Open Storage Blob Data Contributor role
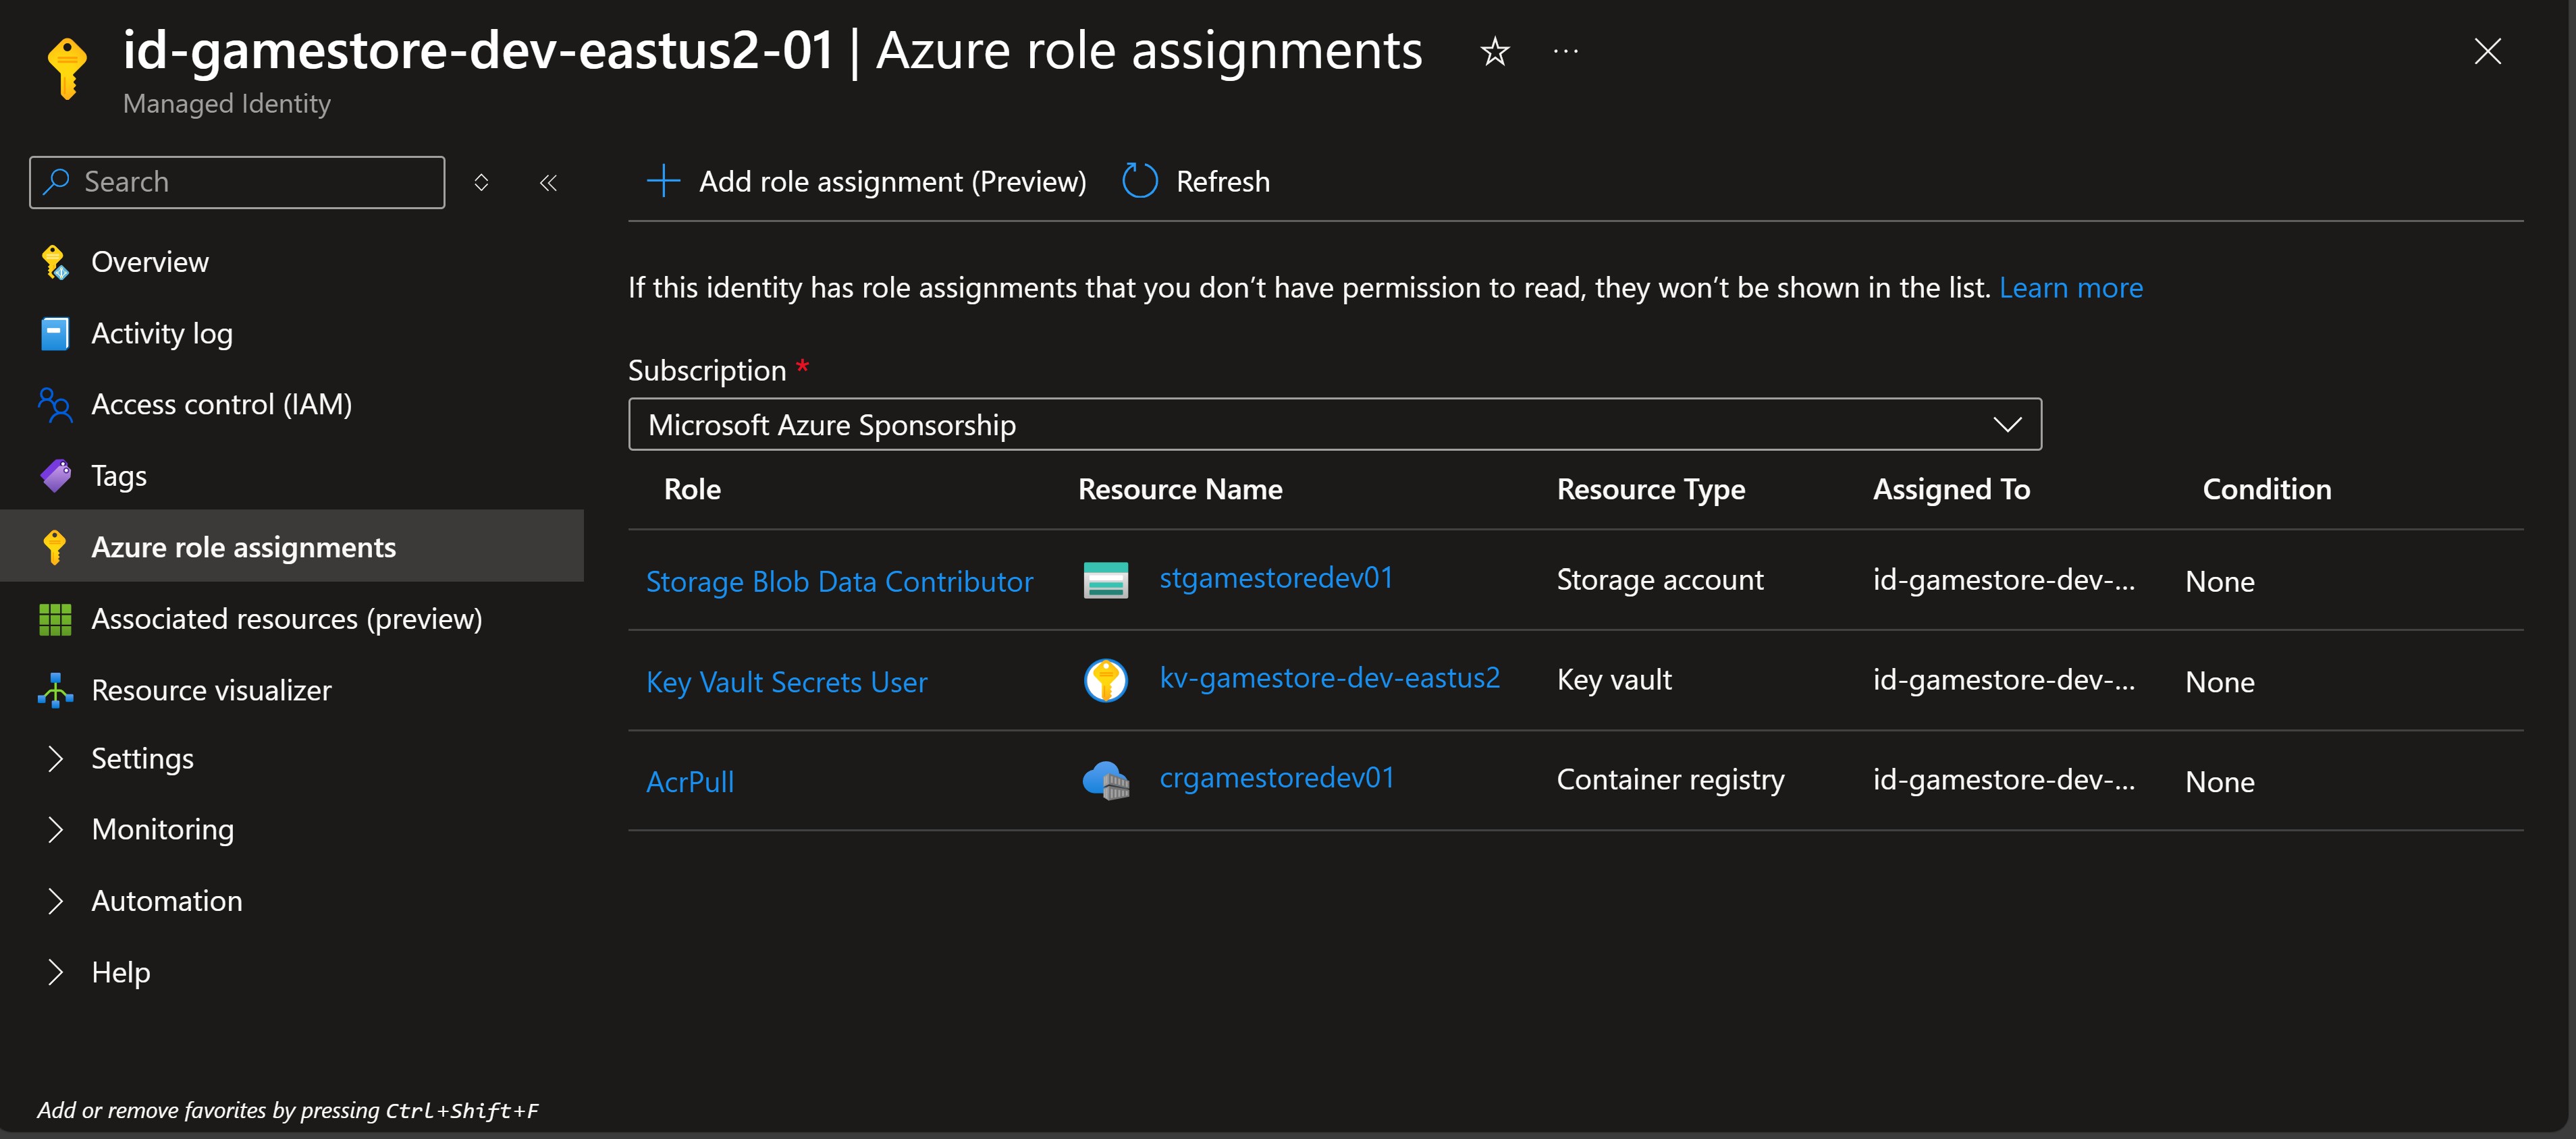Image resolution: width=2576 pixels, height=1139 pixels. [839, 581]
